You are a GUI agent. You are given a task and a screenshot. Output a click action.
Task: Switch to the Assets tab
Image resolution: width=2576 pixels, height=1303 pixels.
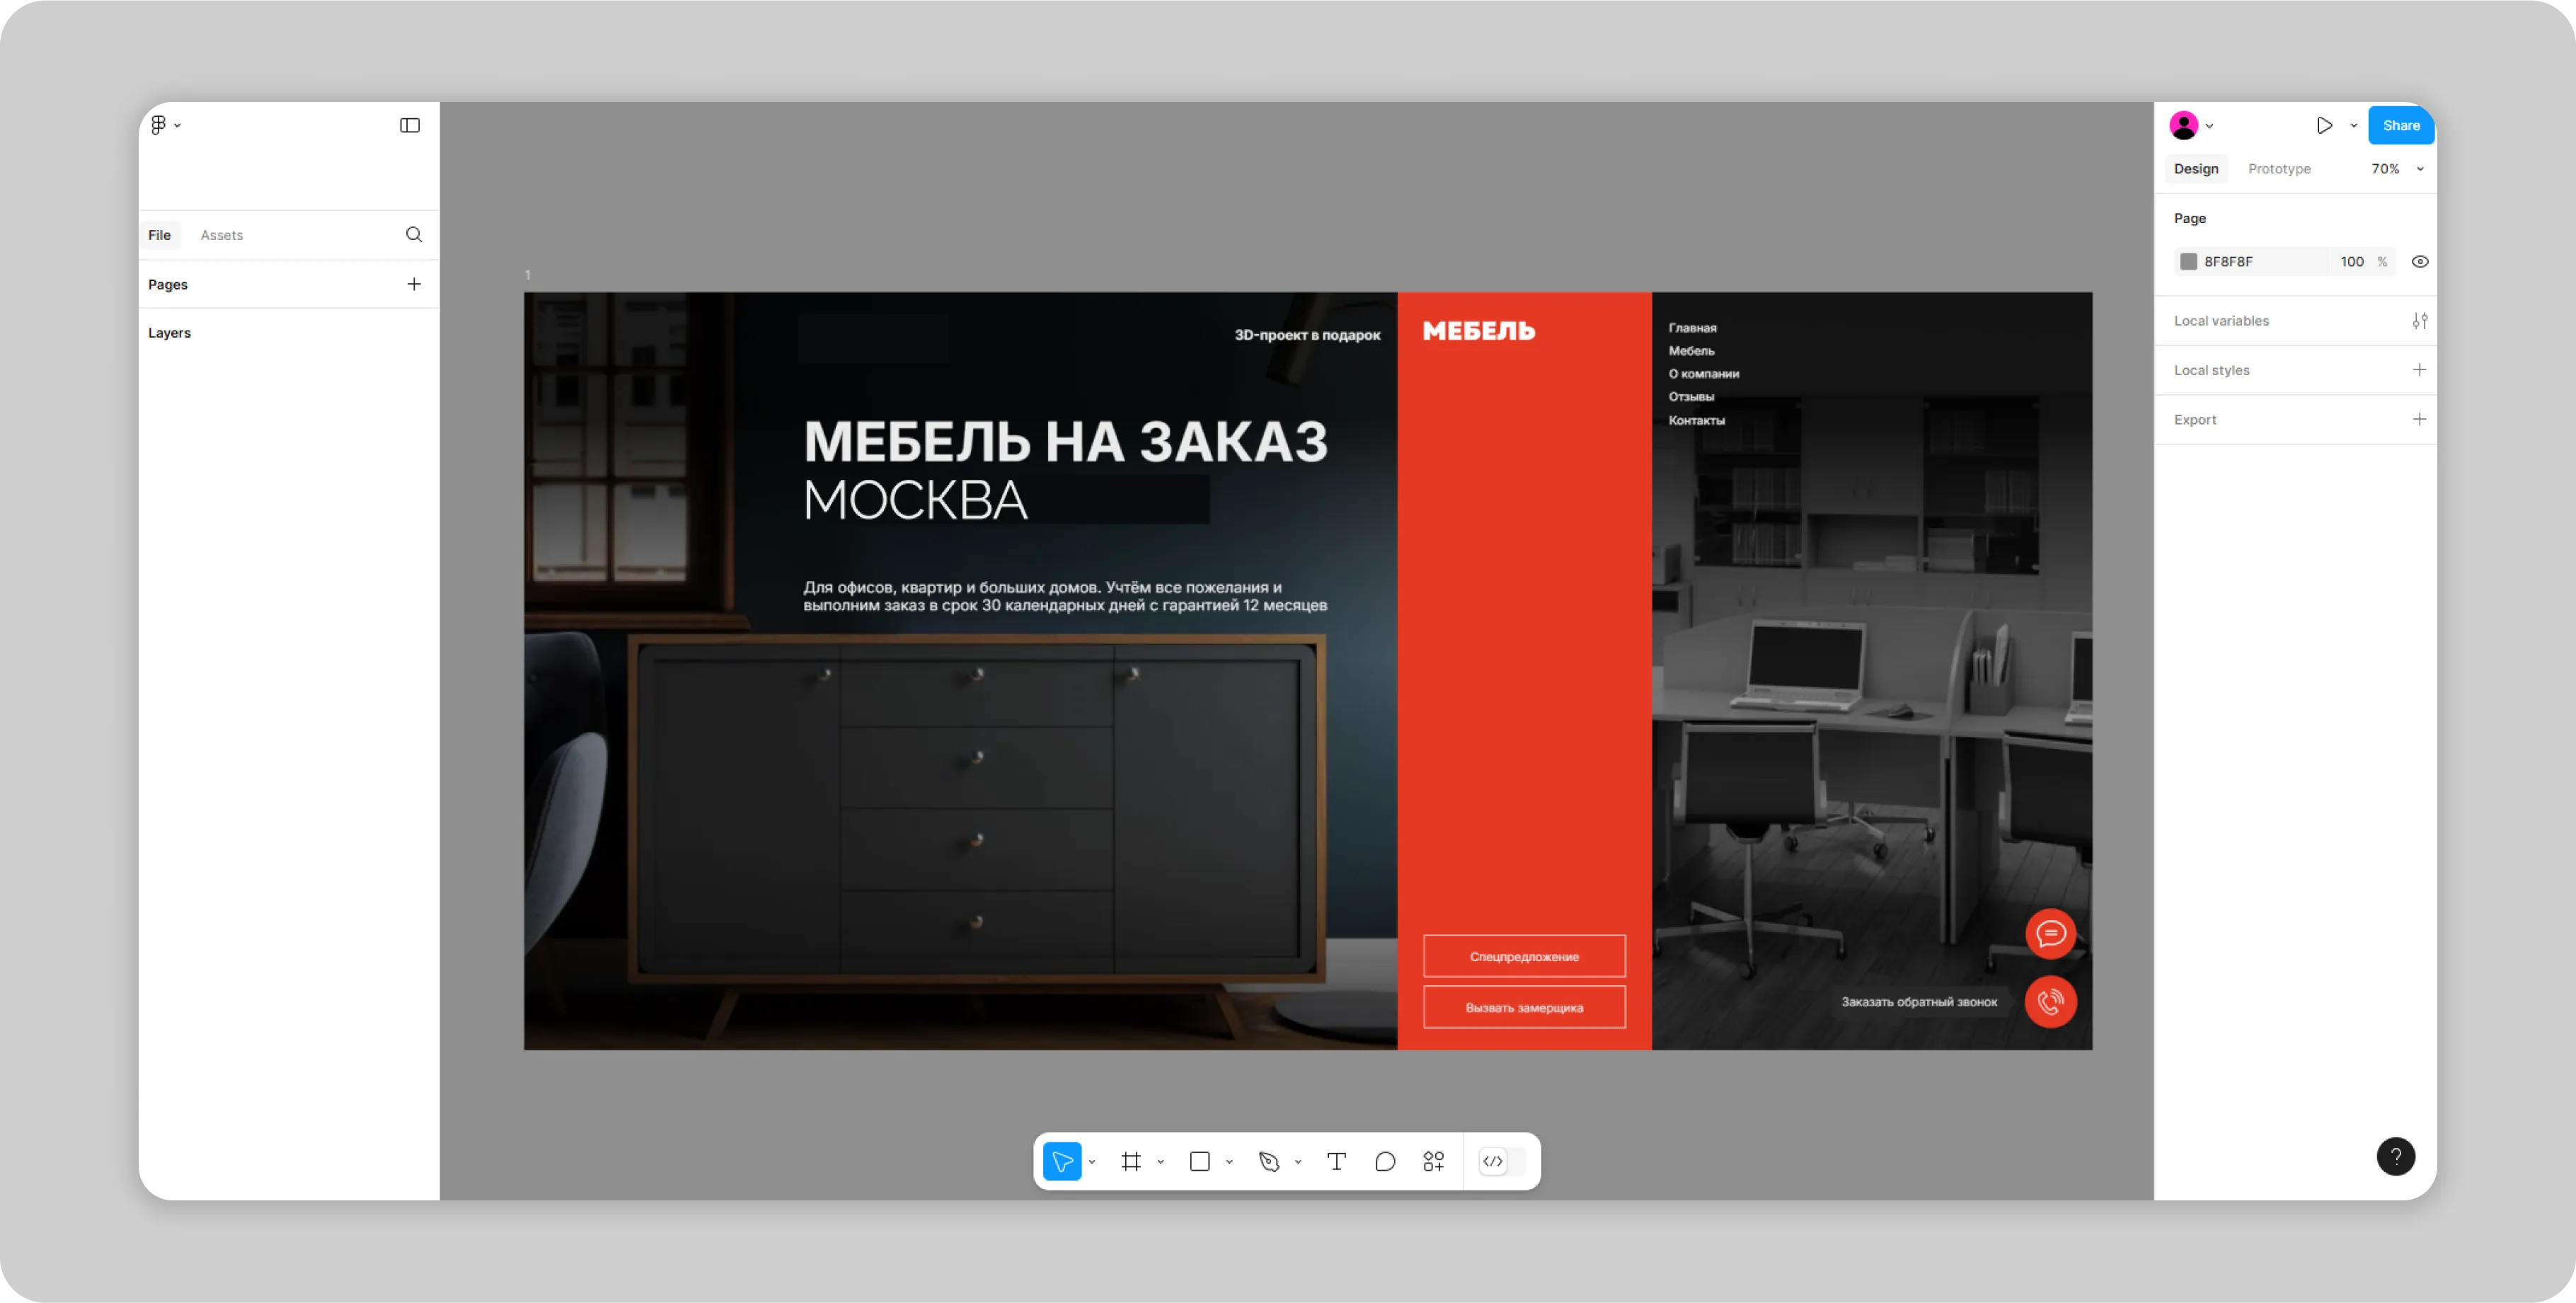click(x=221, y=235)
